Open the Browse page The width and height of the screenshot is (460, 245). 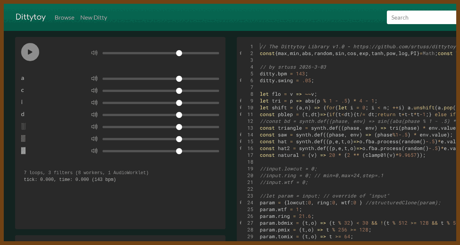[64, 17]
